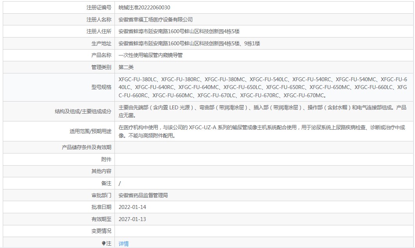Click the 适用范围/预期用途 label
The height and width of the screenshot is (248, 415).
[90, 131]
